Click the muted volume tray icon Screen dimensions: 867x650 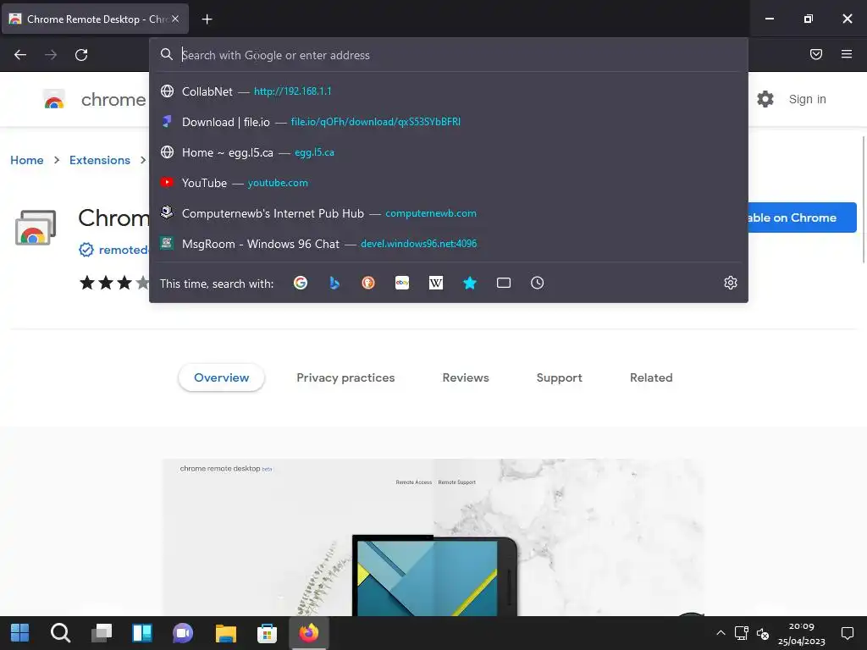(763, 633)
